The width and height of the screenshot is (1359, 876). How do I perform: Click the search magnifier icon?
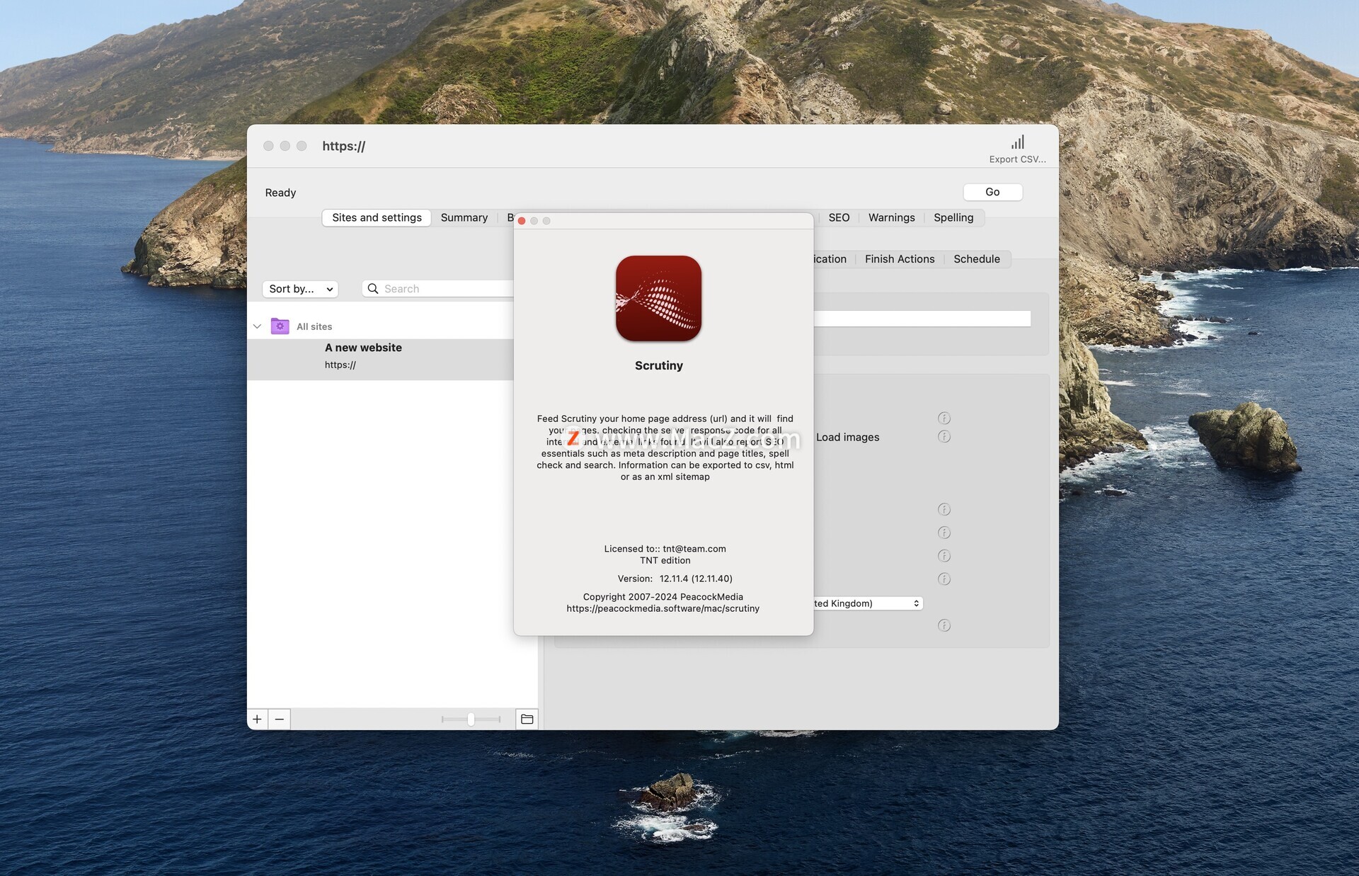pos(373,288)
